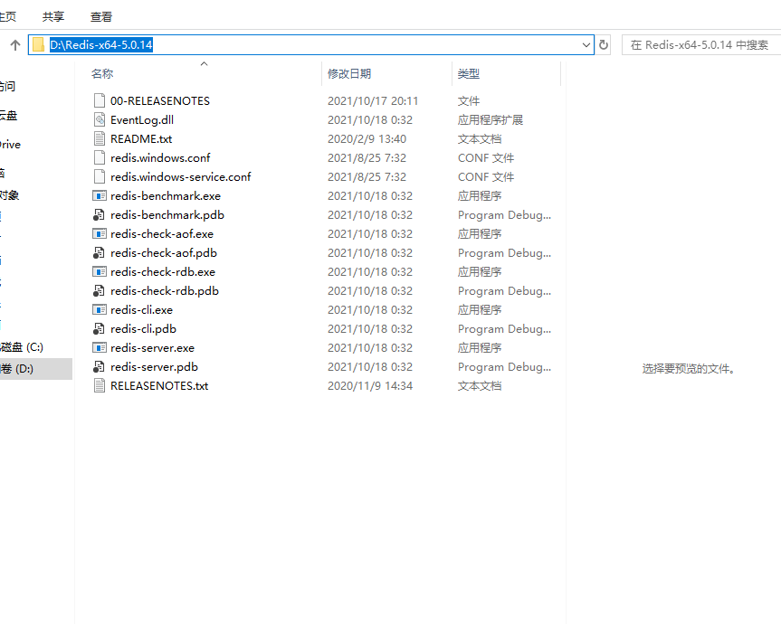Click the redis.windows-service.conf file icon
This screenshot has width=781, height=624.
pos(100,176)
